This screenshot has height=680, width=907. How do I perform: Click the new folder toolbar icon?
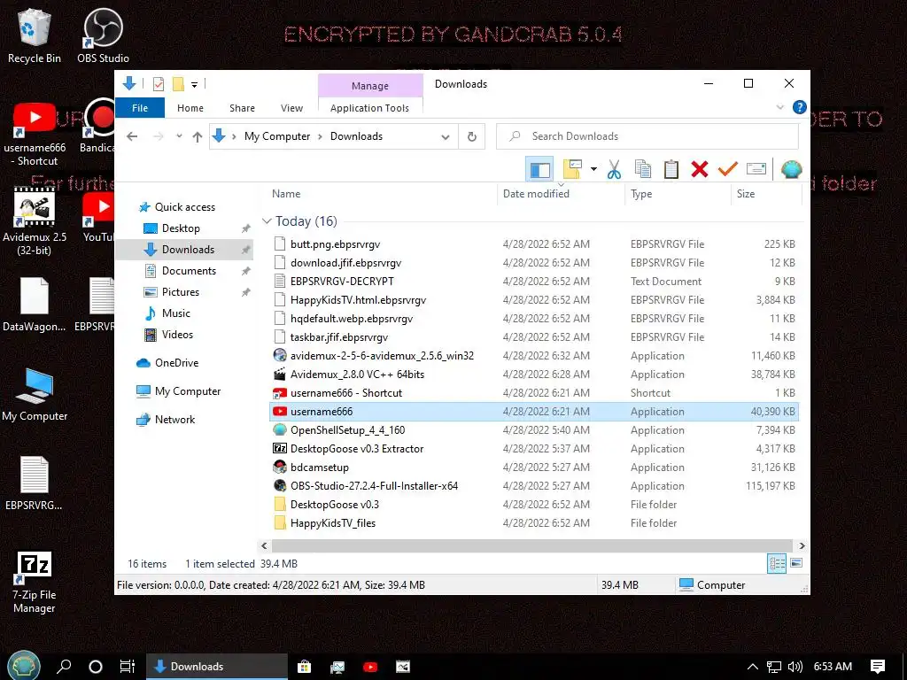572,169
